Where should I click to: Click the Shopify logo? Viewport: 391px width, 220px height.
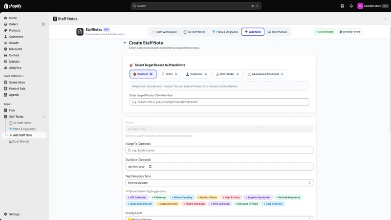13,6
